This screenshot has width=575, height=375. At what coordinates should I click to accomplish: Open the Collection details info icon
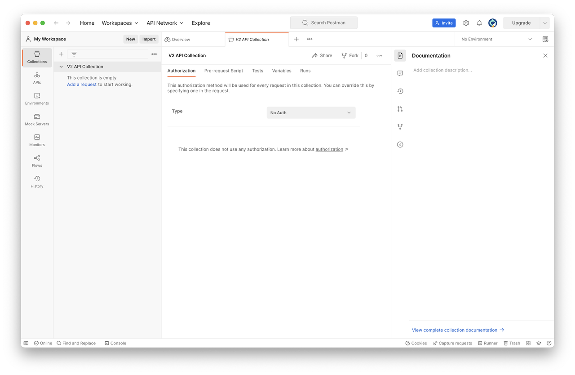[400, 144]
